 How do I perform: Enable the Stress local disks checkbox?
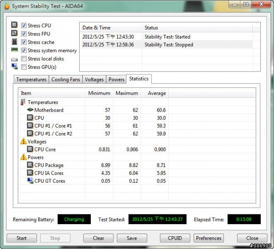[x=24, y=59]
